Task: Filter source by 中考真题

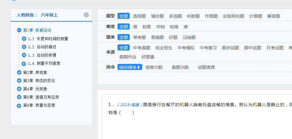Action: [142, 48]
